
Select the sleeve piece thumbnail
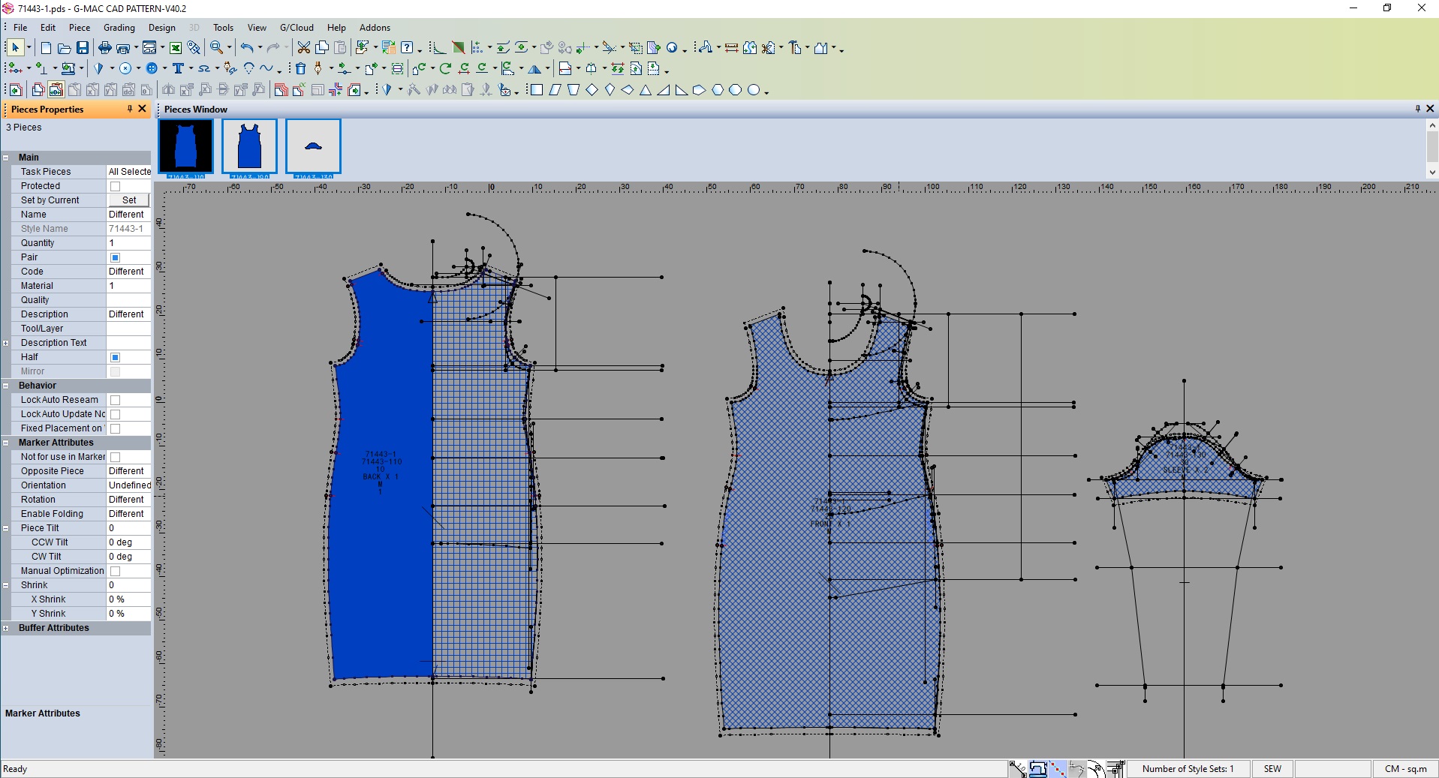pos(313,146)
